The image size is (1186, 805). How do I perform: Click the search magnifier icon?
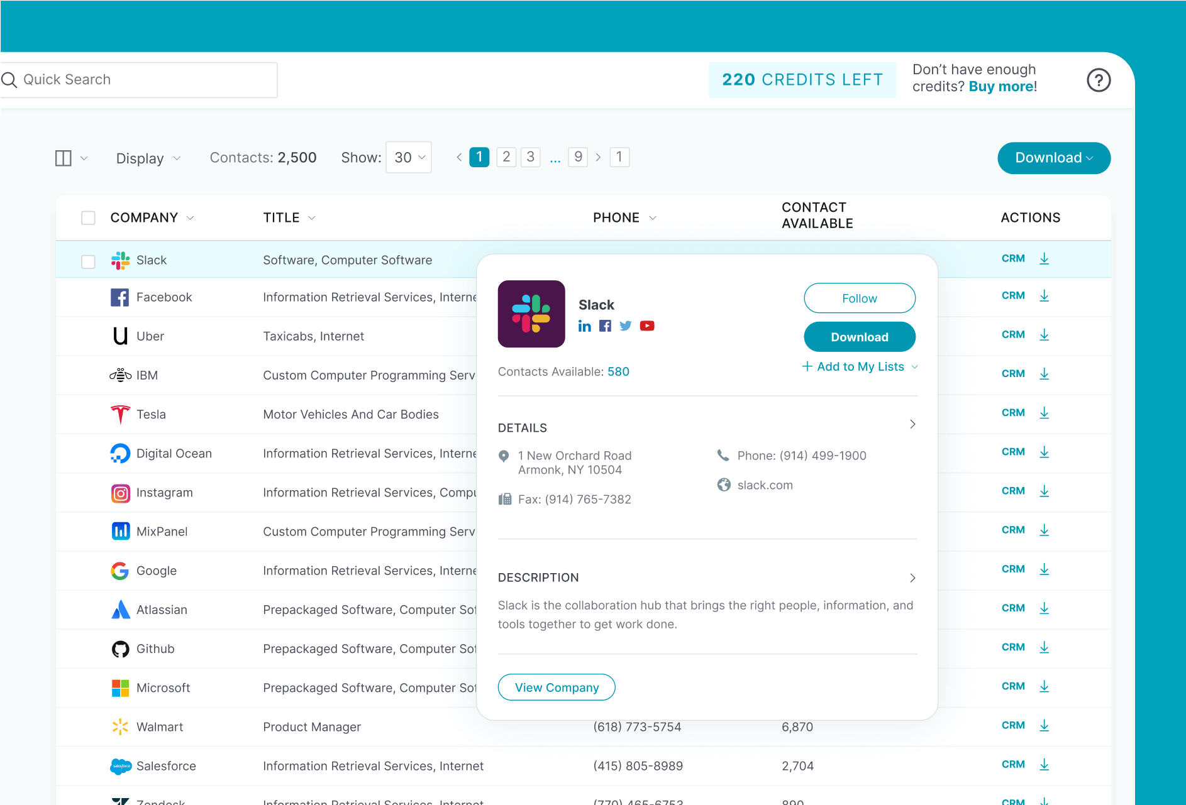(9, 80)
